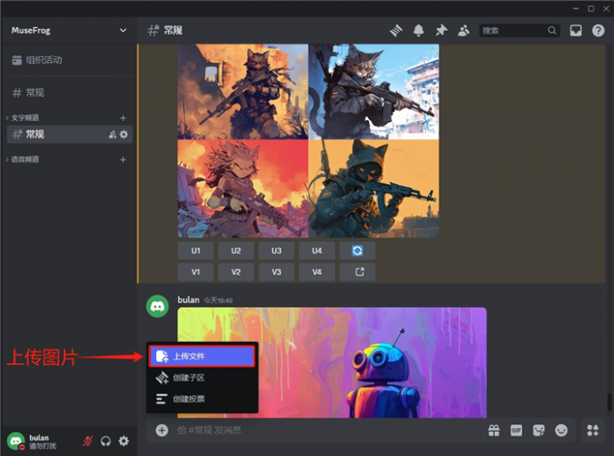
Task: Click U2 upscale button
Action: click(236, 251)
